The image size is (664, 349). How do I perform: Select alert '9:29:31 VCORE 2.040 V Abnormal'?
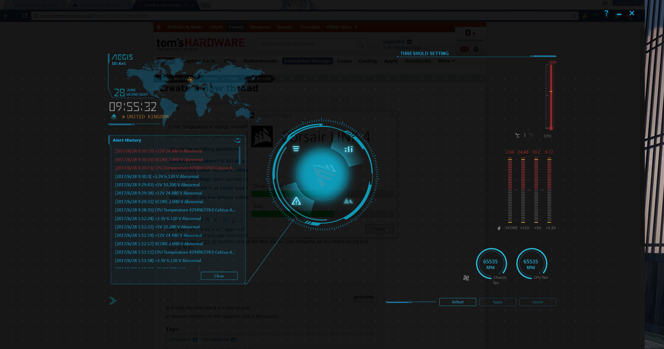pos(159,202)
